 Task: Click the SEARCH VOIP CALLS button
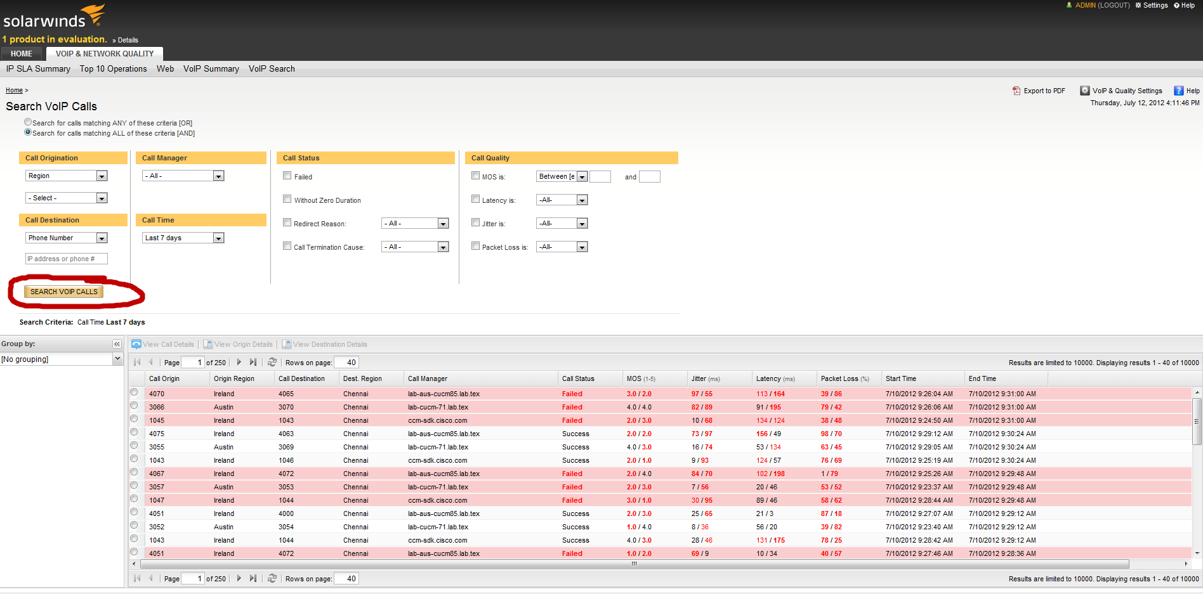(x=64, y=292)
